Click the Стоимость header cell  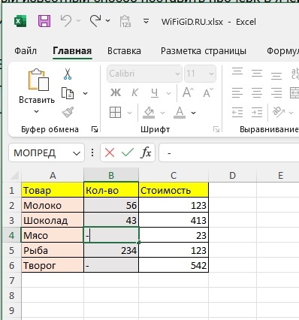tap(174, 190)
